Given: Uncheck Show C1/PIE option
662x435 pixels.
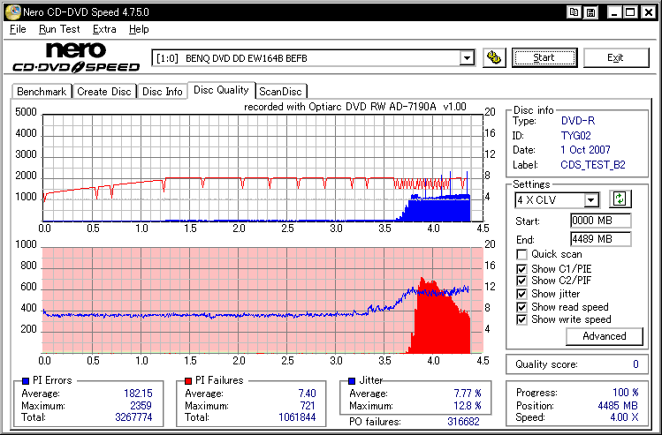Looking at the screenshot, I should click(x=521, y=269).
